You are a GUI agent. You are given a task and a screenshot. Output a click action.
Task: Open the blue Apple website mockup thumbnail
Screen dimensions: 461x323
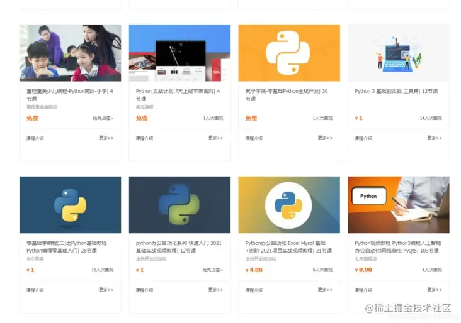tap(179, 53)
